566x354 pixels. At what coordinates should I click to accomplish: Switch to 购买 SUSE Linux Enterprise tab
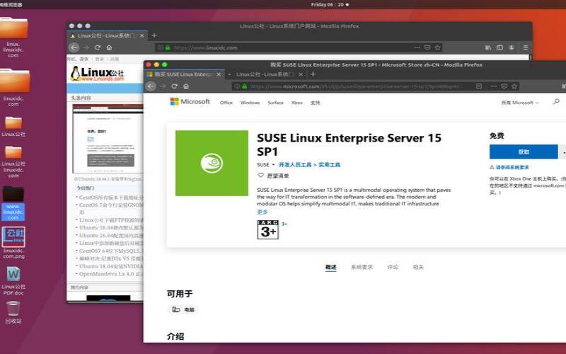(184, 74)
